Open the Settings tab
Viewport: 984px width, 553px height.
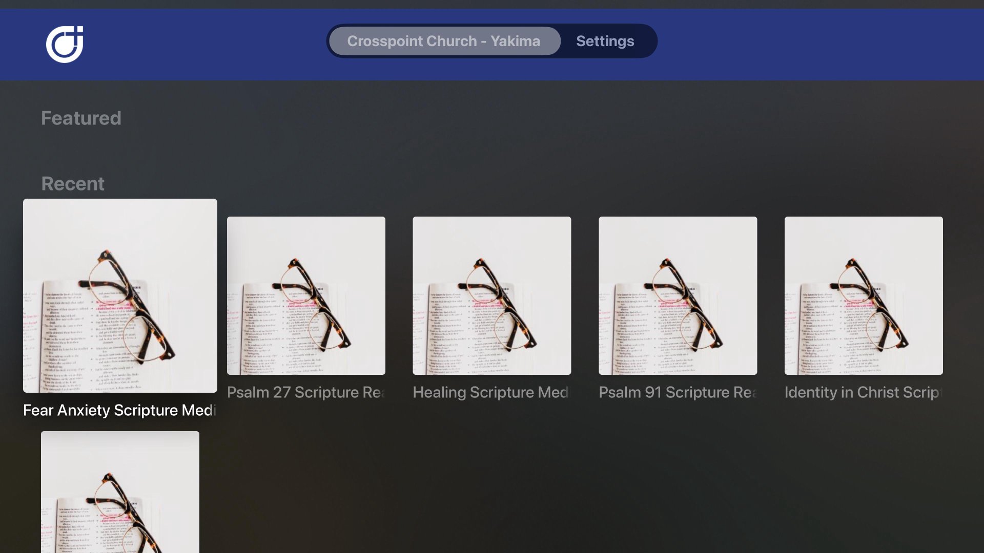[x=605, y=41]
